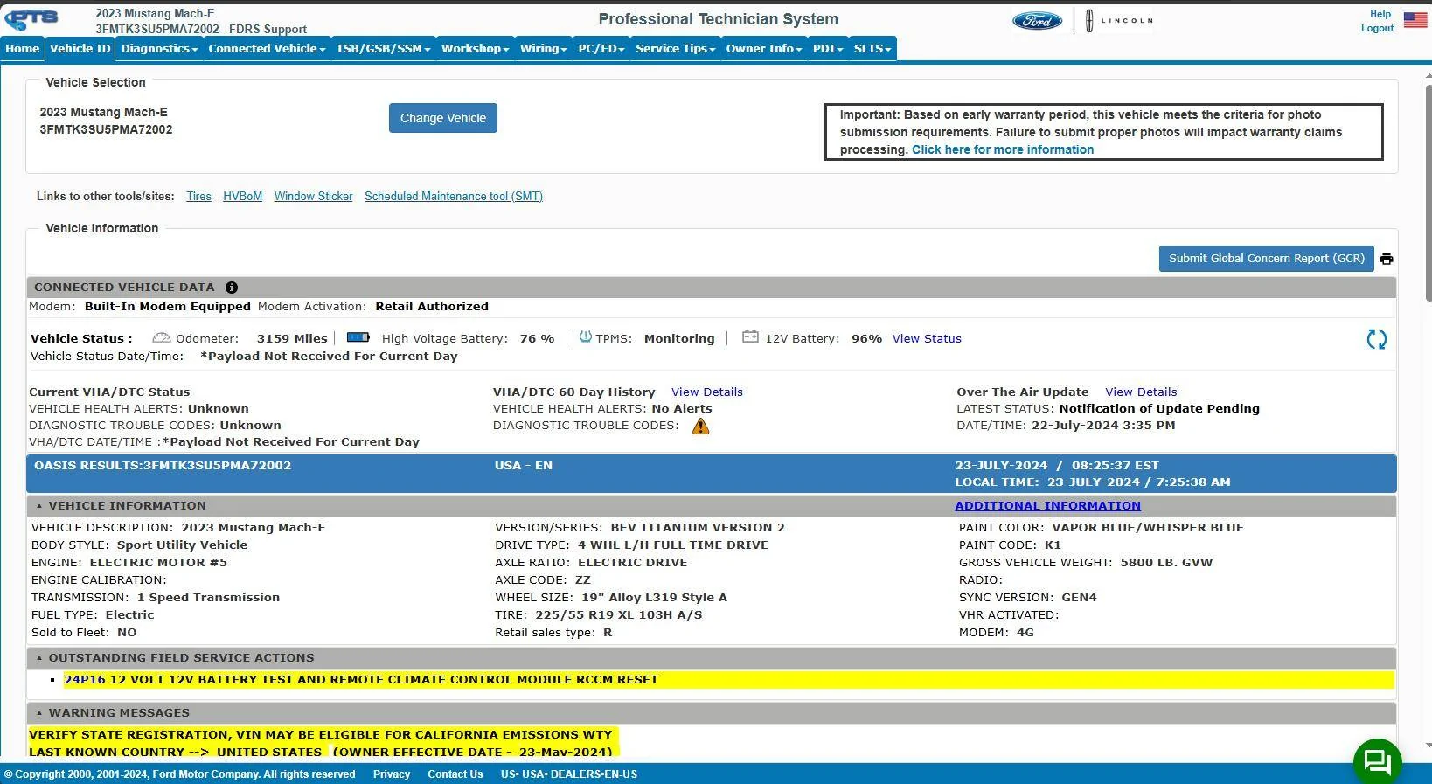Viewport: 1432px width, 784px height.
Task: Open the Owner Info dropdown
Action: (763, 49)
